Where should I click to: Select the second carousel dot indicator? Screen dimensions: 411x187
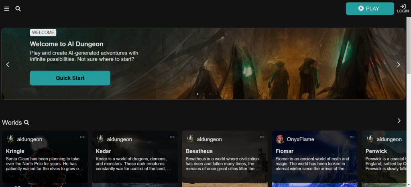click(203, 95)
